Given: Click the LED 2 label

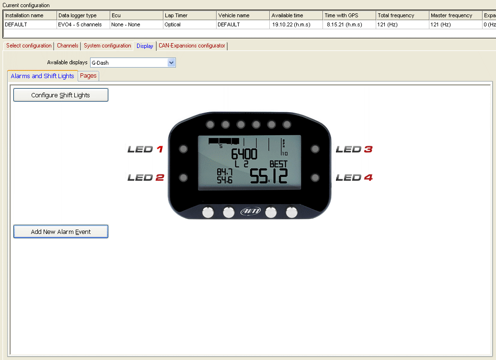Looking at the screenshot, I should pos(146,177).
